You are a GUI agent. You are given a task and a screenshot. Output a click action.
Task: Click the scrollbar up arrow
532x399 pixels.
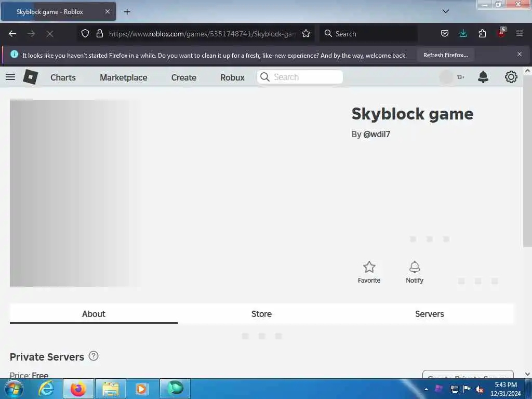point(527,71)
